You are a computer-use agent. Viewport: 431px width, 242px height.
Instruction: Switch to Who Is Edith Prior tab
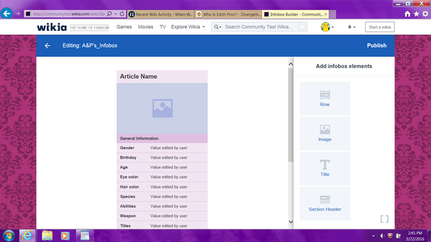coord(228,14)
